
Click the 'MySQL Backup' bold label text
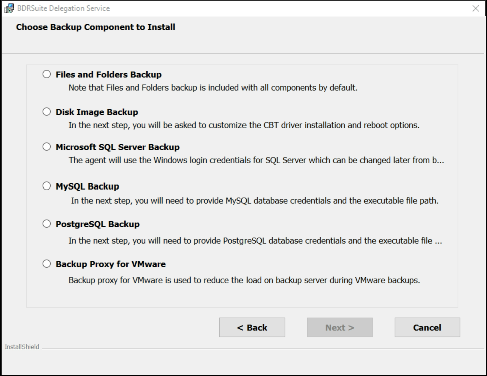click(x=87, y=186)
